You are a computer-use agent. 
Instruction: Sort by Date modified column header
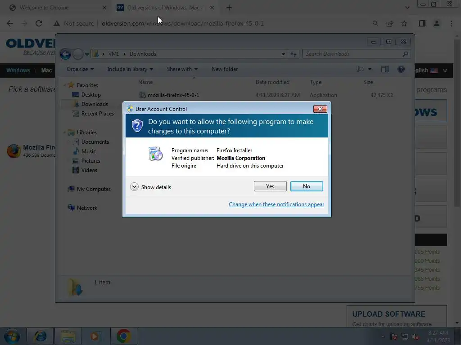pyautogui.click(x=272, y=82)
